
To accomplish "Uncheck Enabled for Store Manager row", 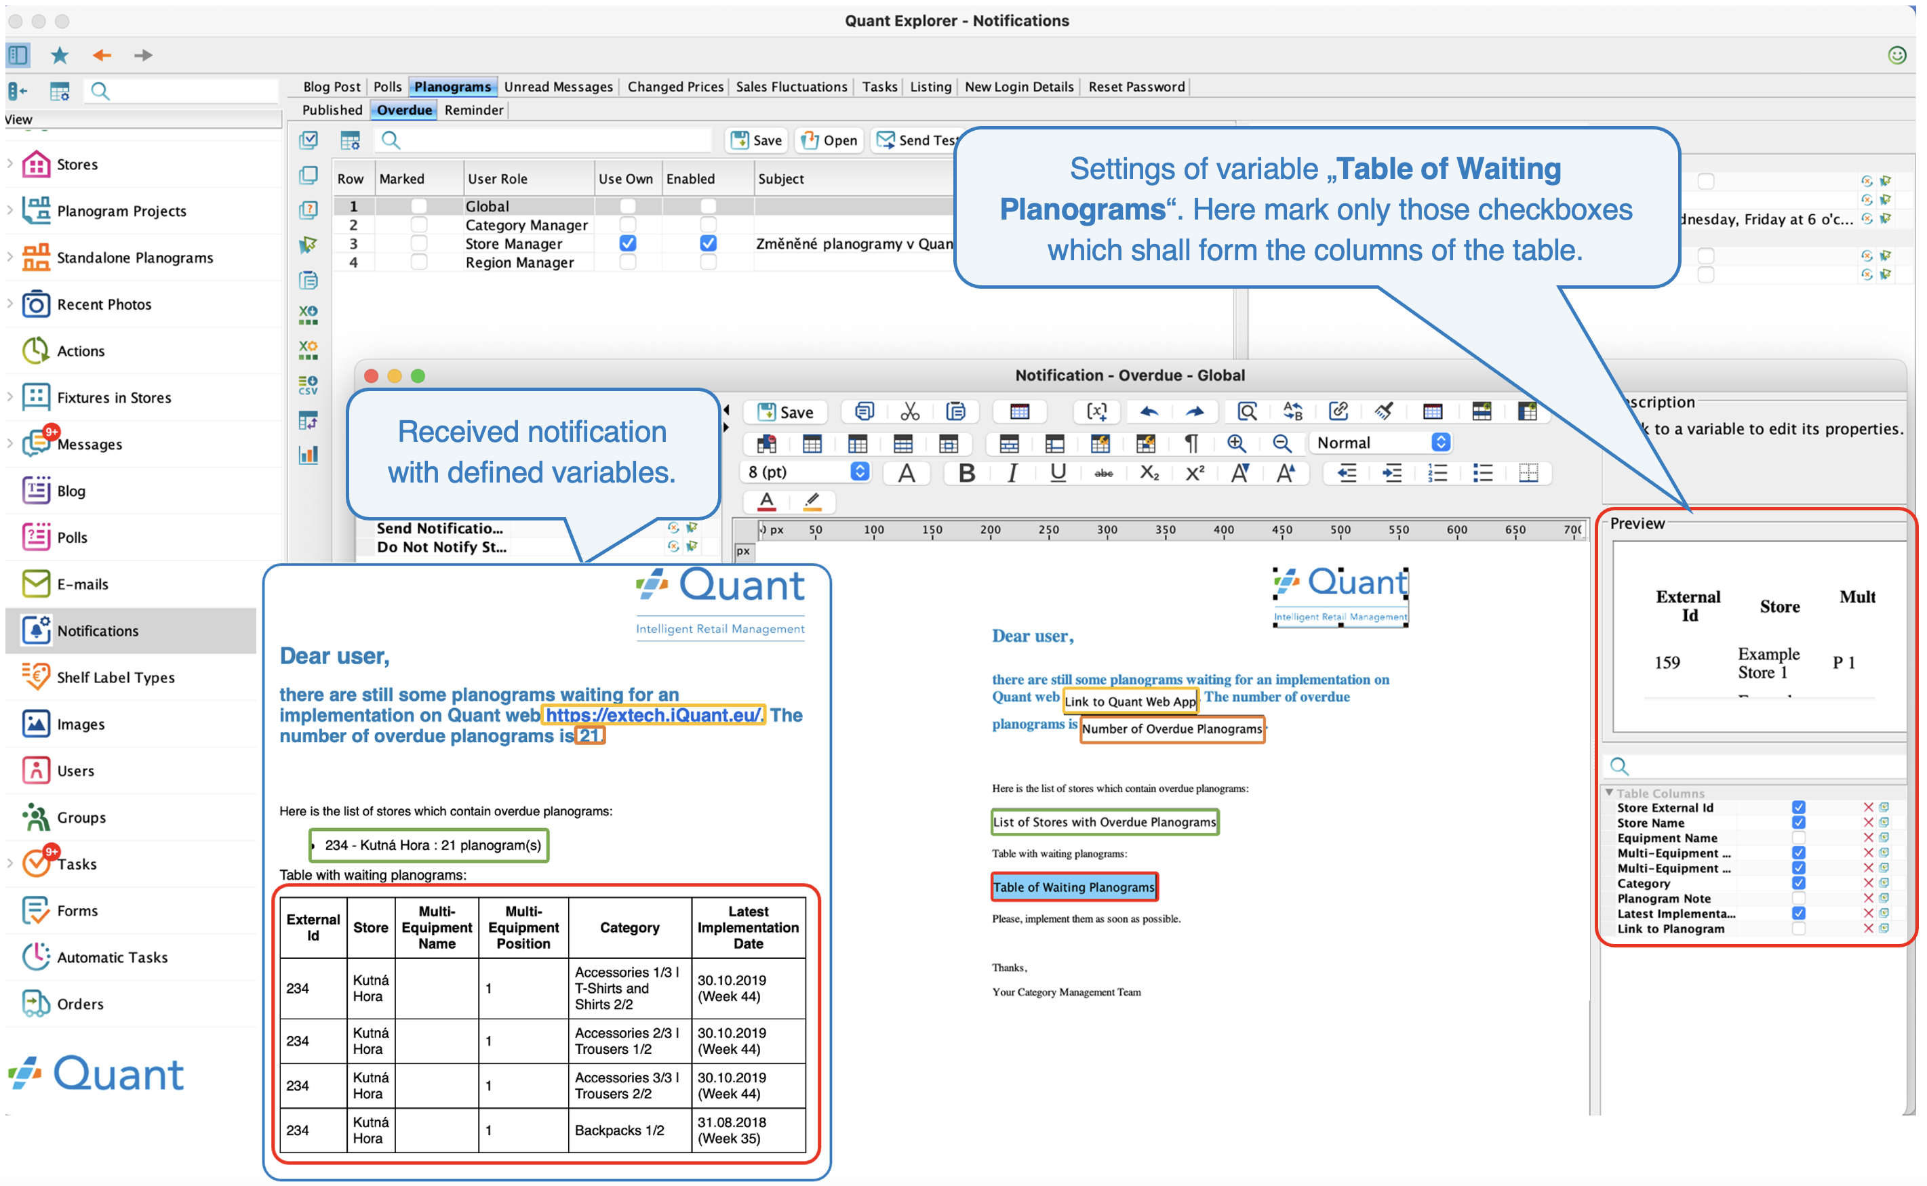I will [x=708, y=244].
